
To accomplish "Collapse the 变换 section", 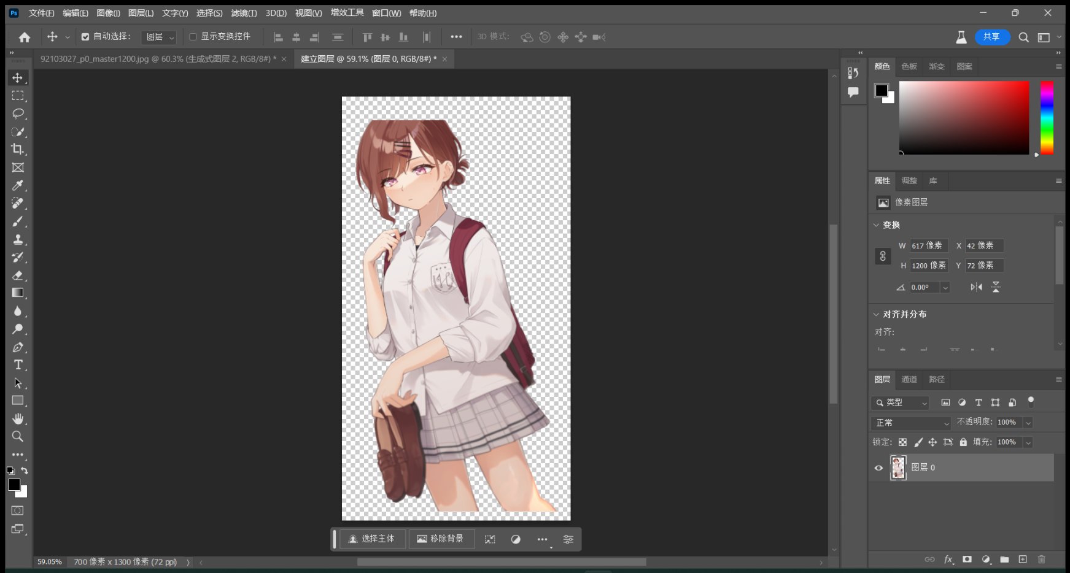I will pyautogui.click(x=876, y=225).
